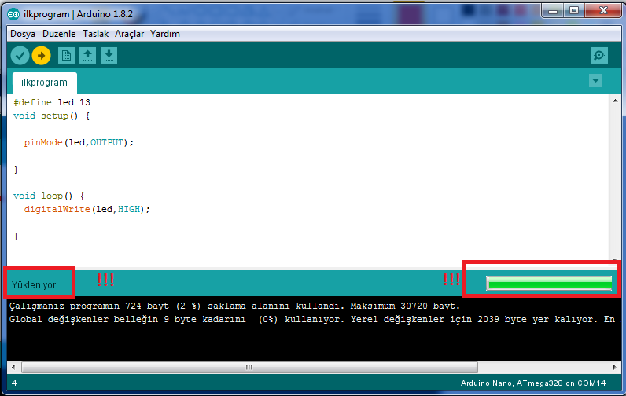Click the digitalWrite(led,HIGH); line
626x396 pixels.
[x=87, y=209]
